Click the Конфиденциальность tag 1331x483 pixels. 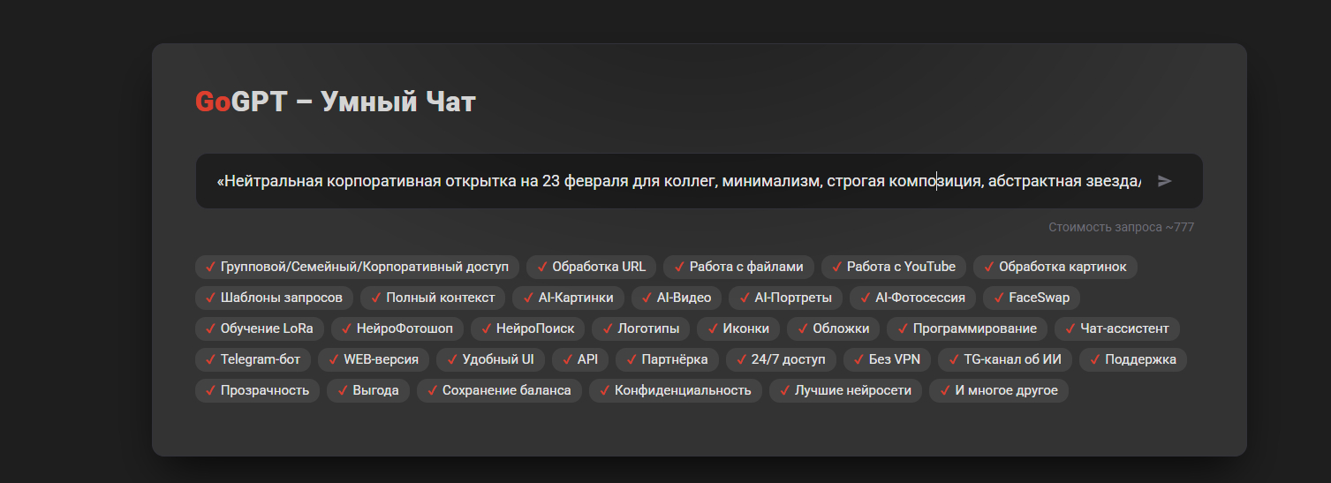(676, 390)
